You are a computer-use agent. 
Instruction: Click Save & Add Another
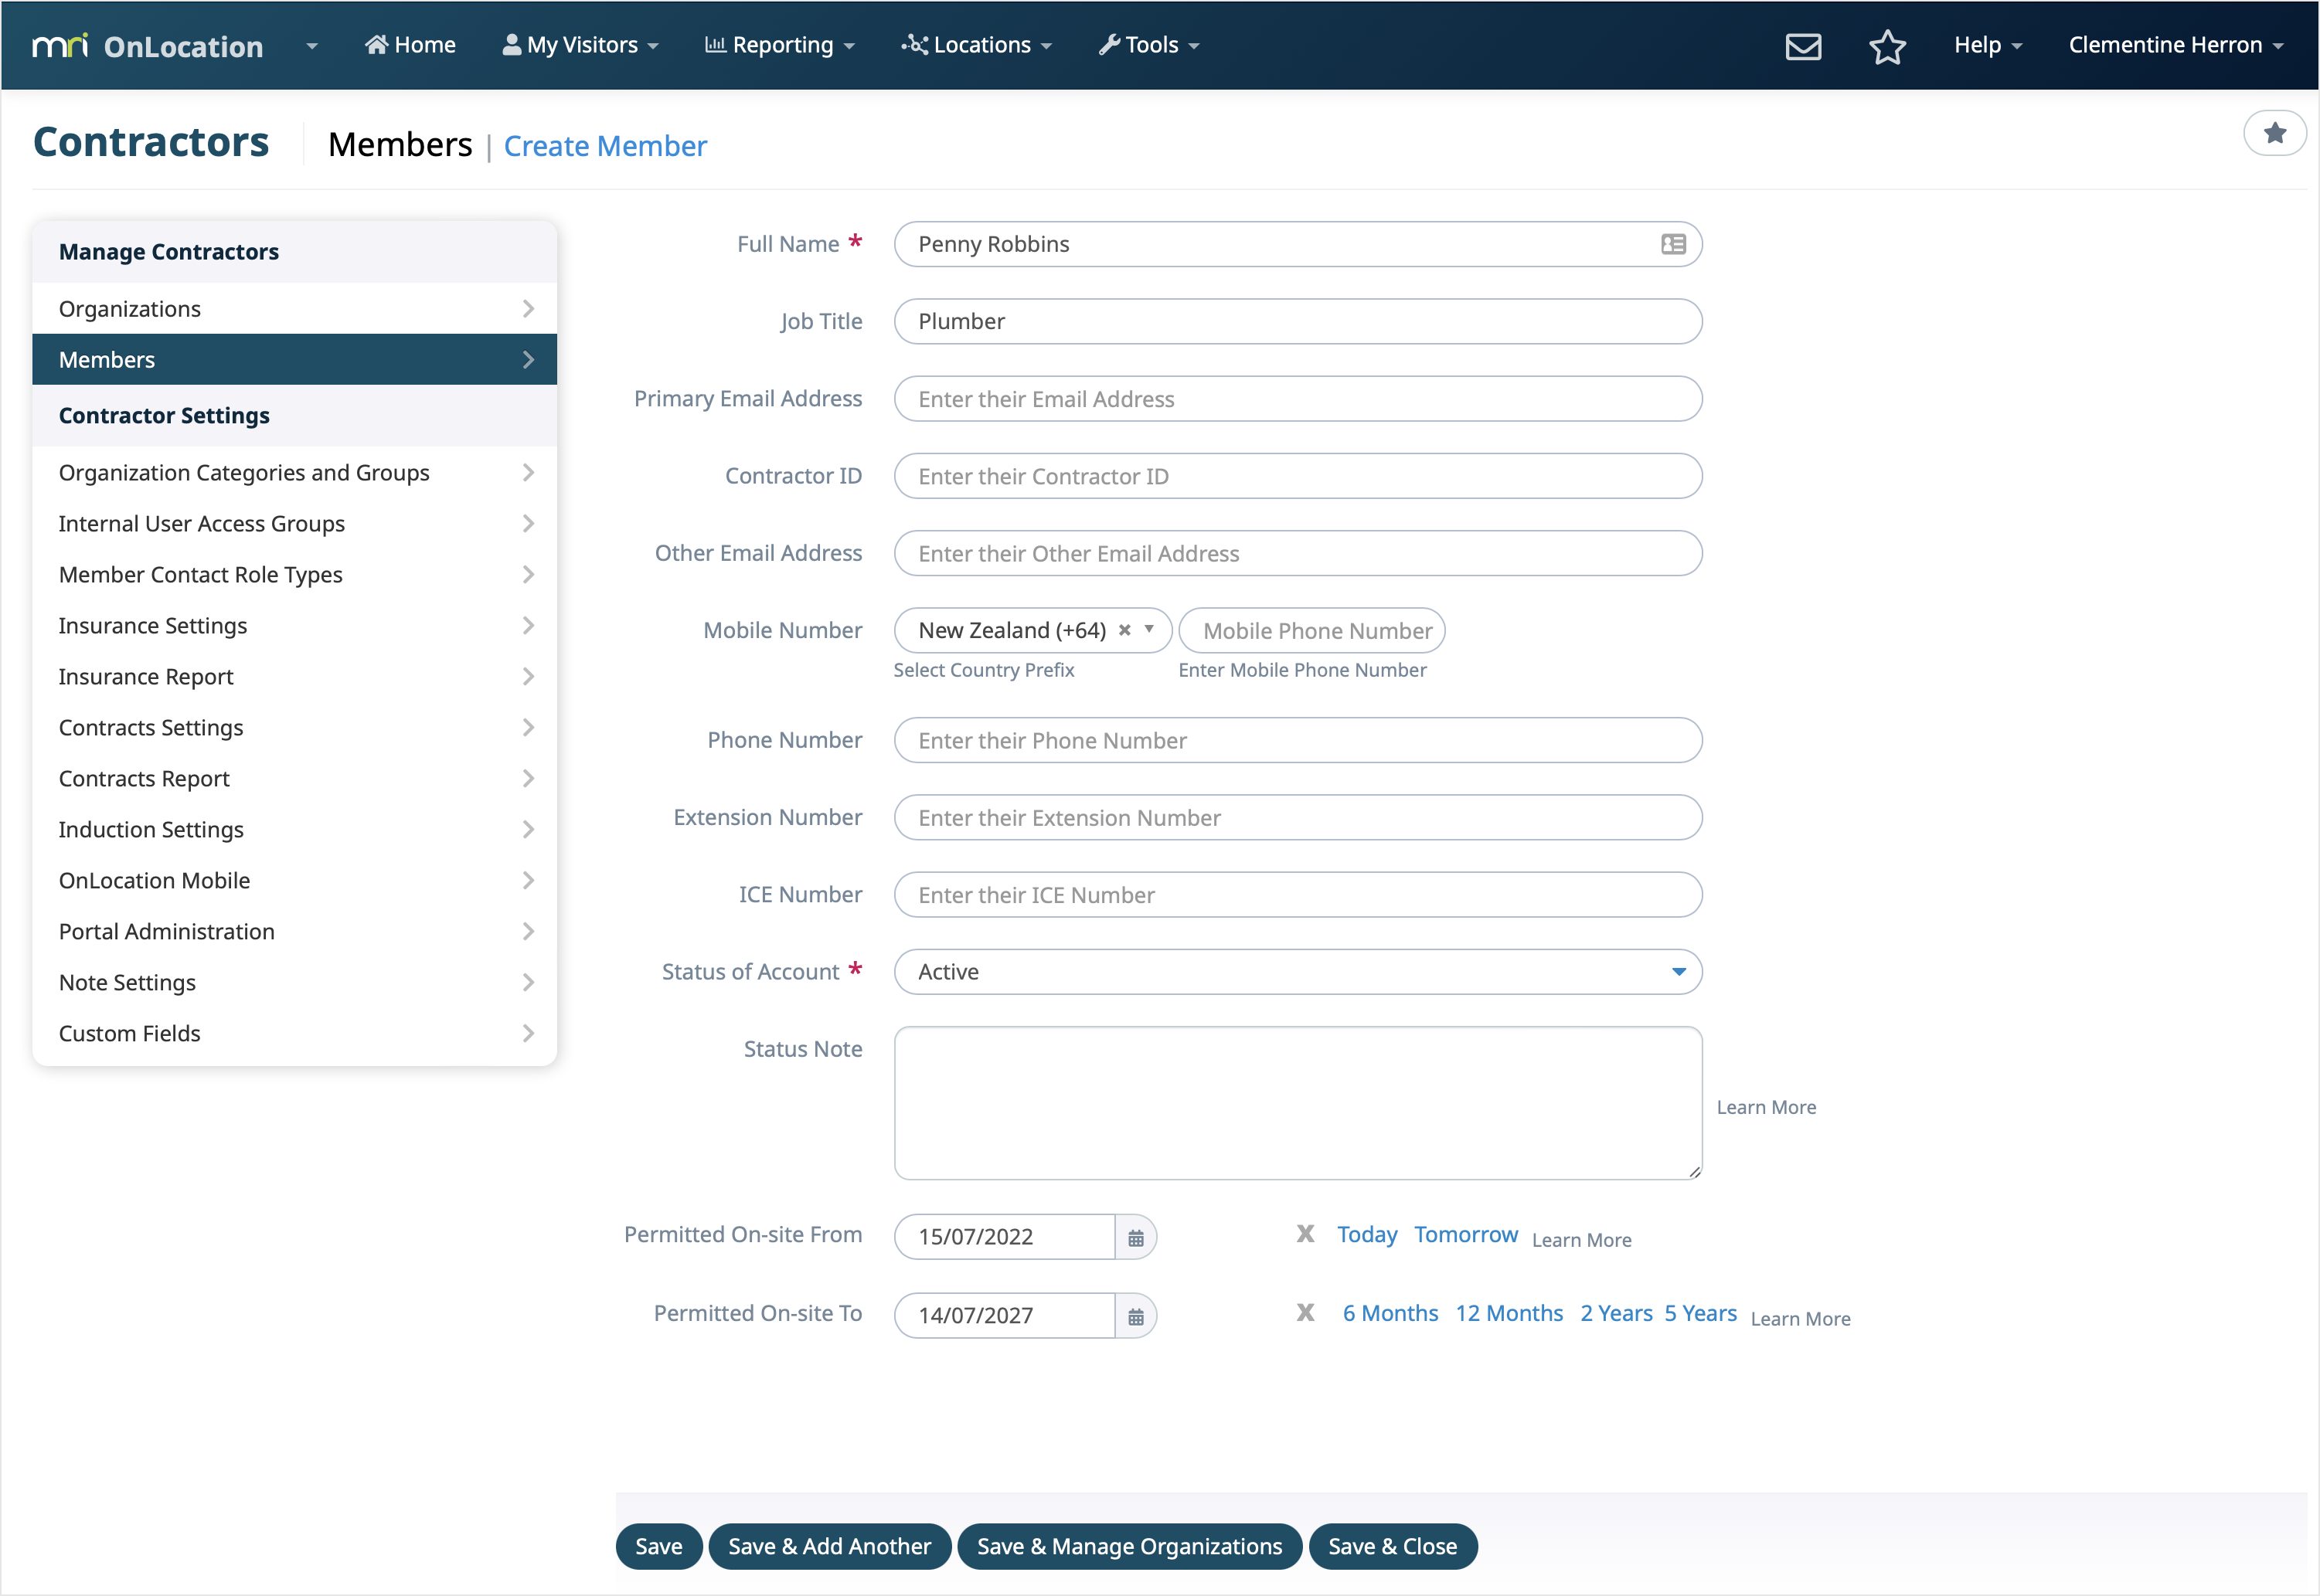(x=829, y=1547)
